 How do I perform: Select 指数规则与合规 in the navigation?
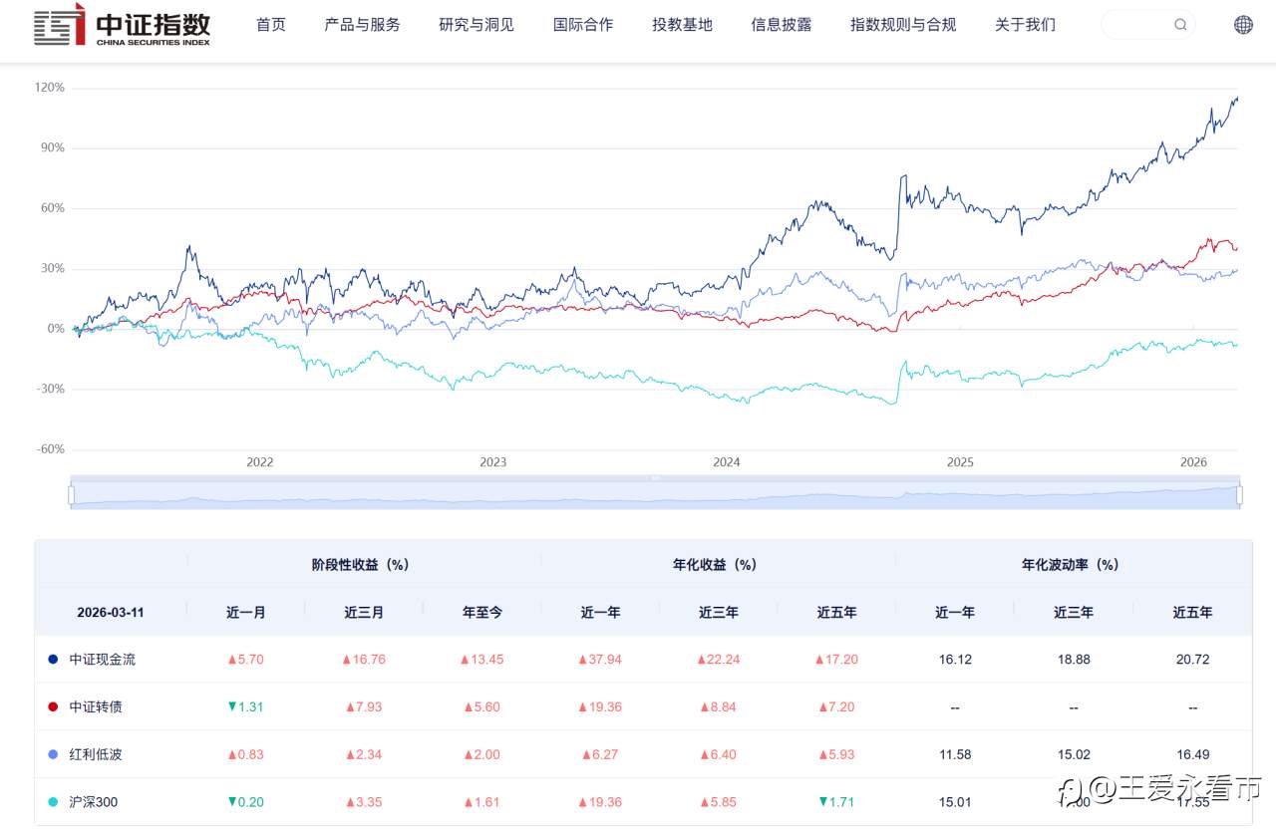[x=903, y=25]
